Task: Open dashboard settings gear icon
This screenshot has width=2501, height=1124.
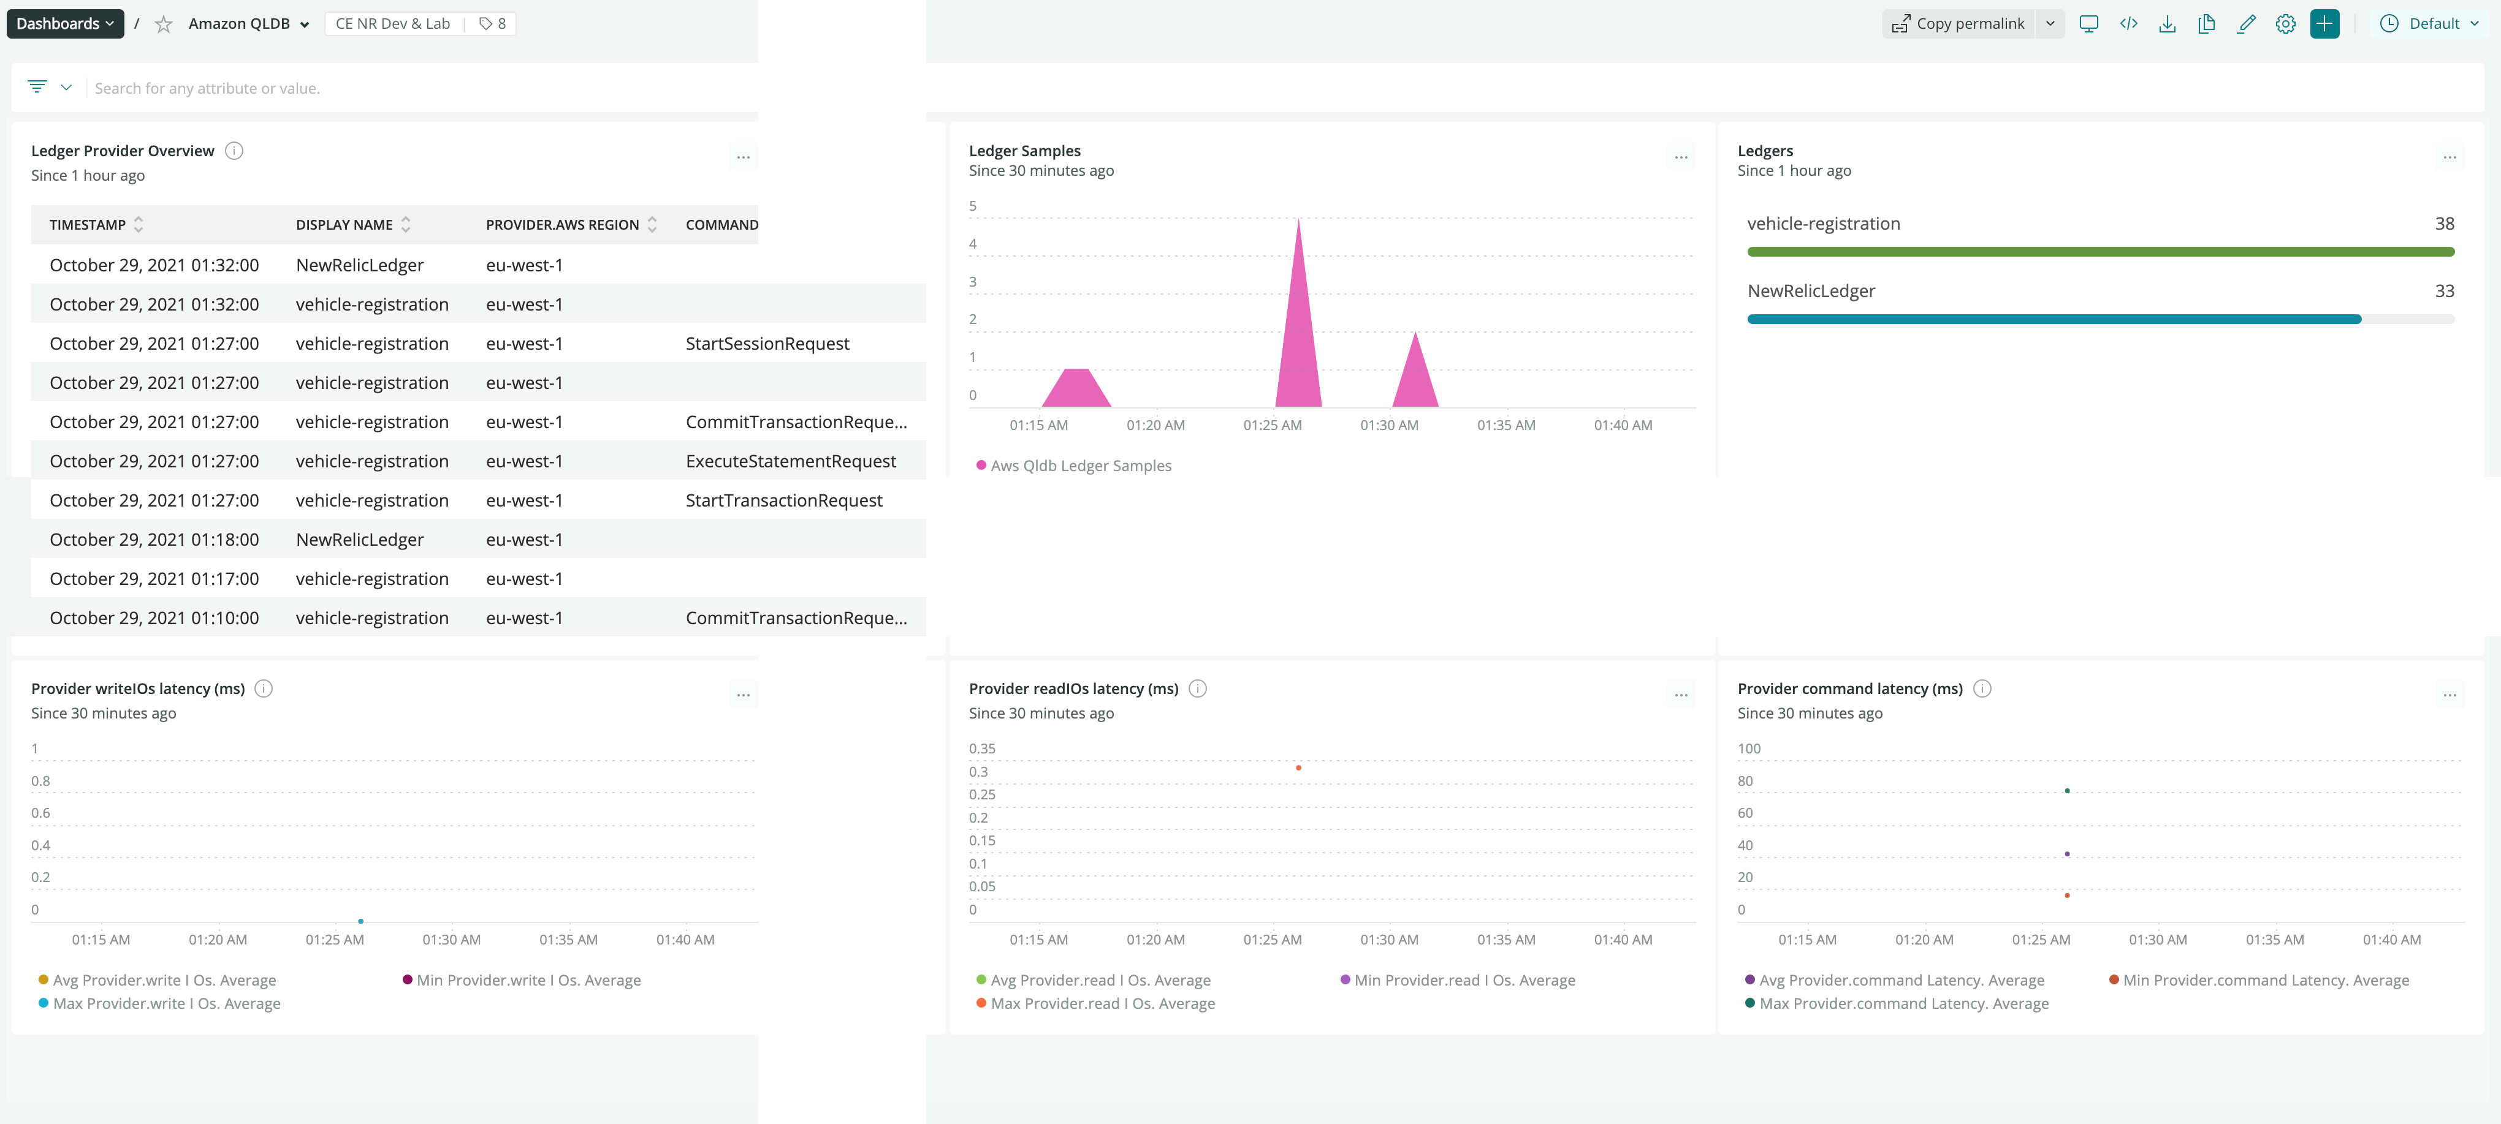Action: tap(2285, 23)
